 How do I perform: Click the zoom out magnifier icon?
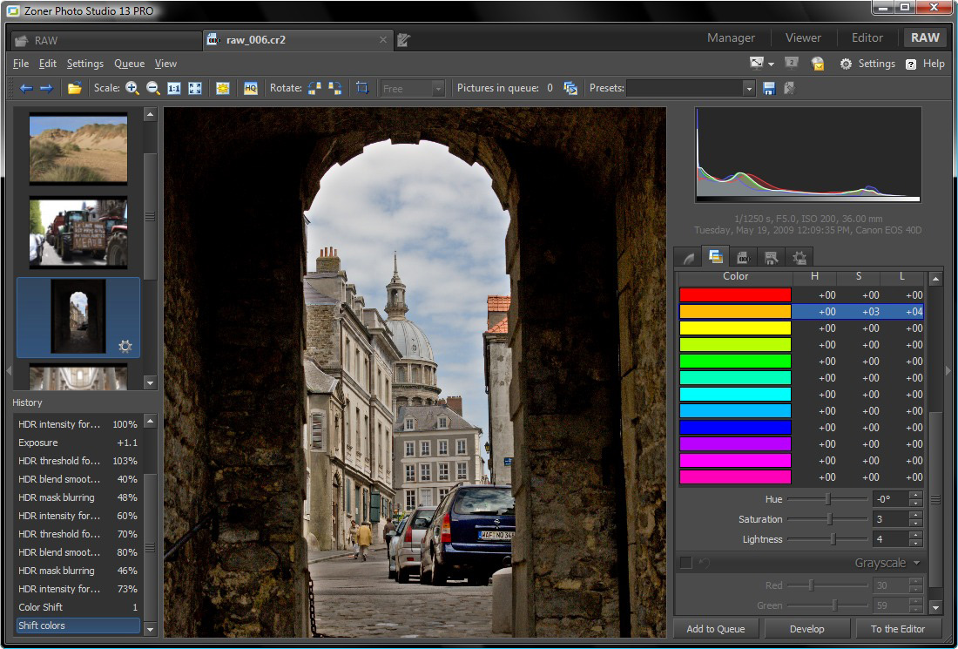tap(153, 88)
